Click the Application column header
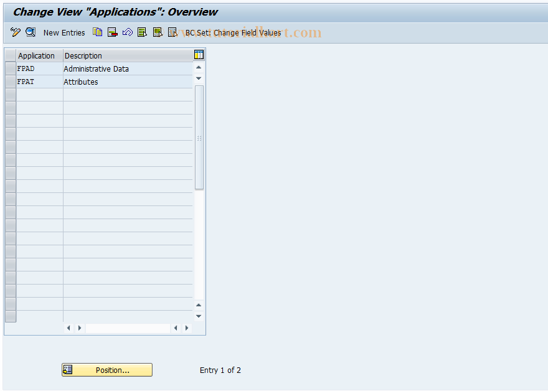Screen dimensions: 548x391 [39, 55]
